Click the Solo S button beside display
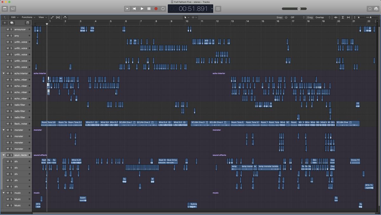The width and height of the screenshot is (381, 215). [218, 9]
